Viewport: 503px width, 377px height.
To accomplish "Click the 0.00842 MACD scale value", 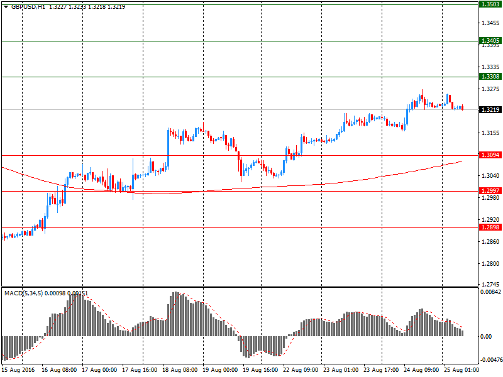I will click(490, 292).
